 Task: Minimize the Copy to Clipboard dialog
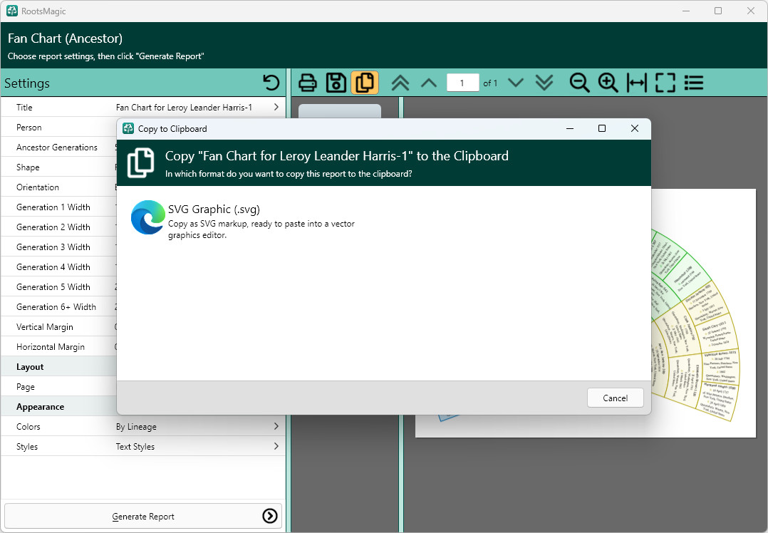pyautogui.click(x=570, y=128)
